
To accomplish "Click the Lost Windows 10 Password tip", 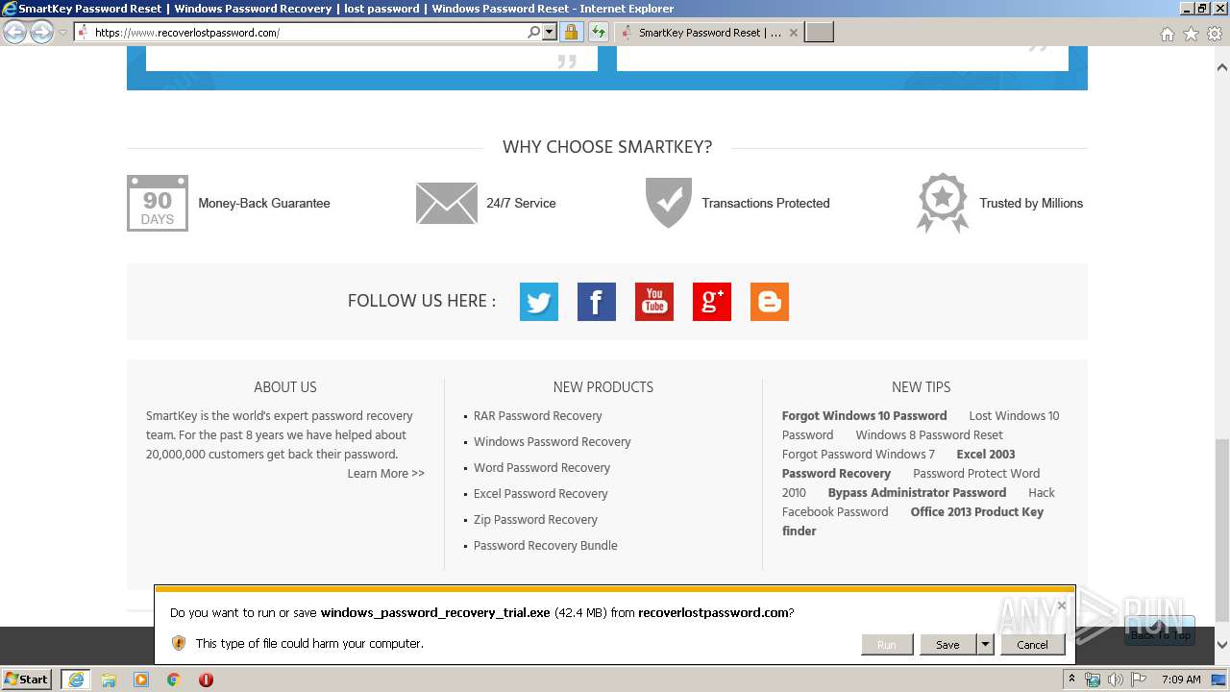I will (921, 426).
